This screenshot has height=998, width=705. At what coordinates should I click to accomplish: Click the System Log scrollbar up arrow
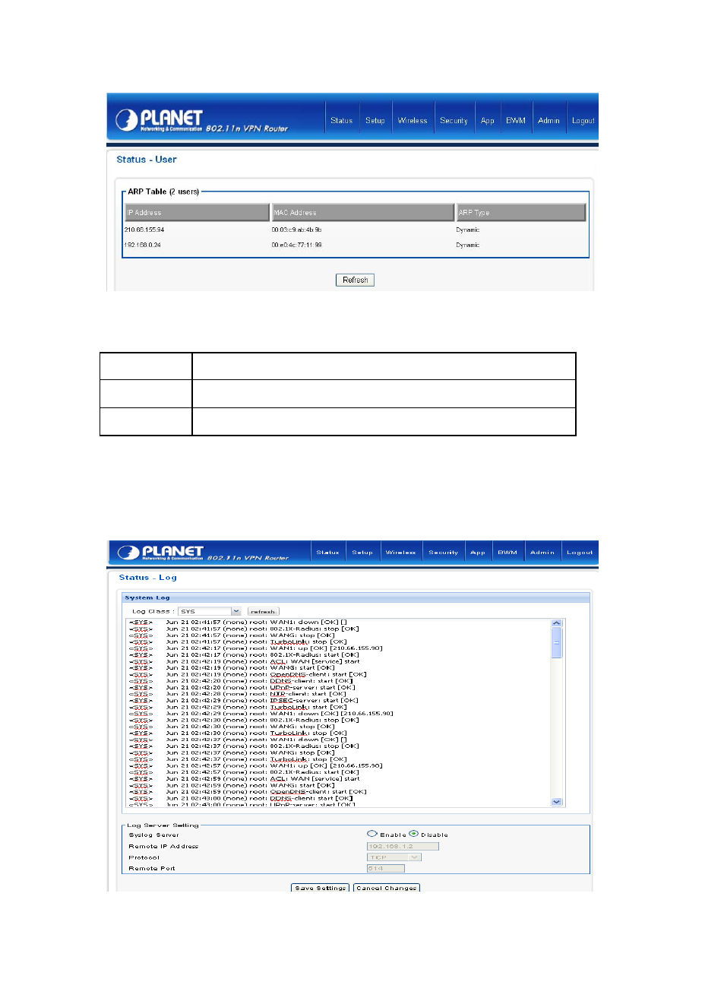point(557,624)
